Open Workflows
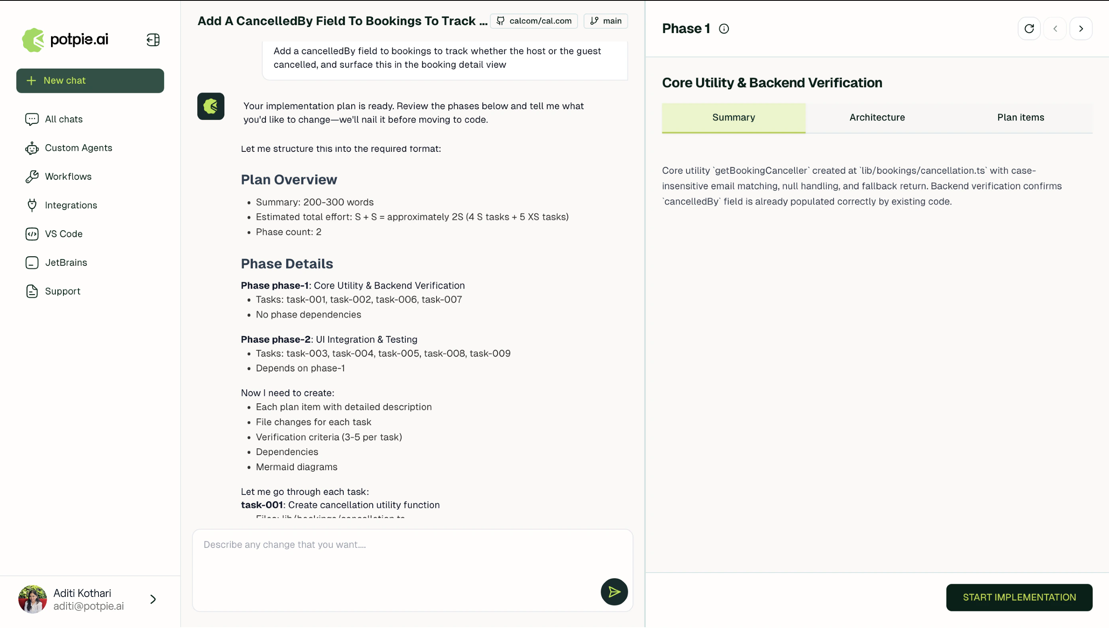 68,176
